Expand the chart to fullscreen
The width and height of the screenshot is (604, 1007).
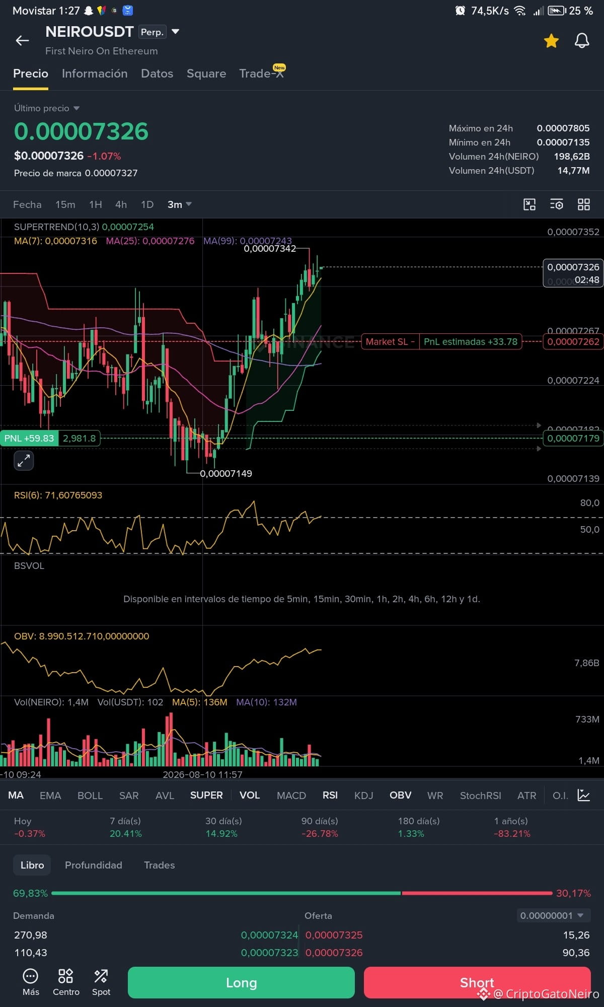click(x=24, y=461)
